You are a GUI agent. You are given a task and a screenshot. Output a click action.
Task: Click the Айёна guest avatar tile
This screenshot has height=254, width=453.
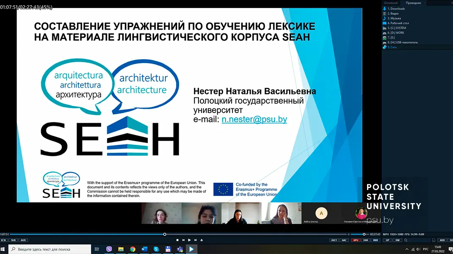click(321, 213)
